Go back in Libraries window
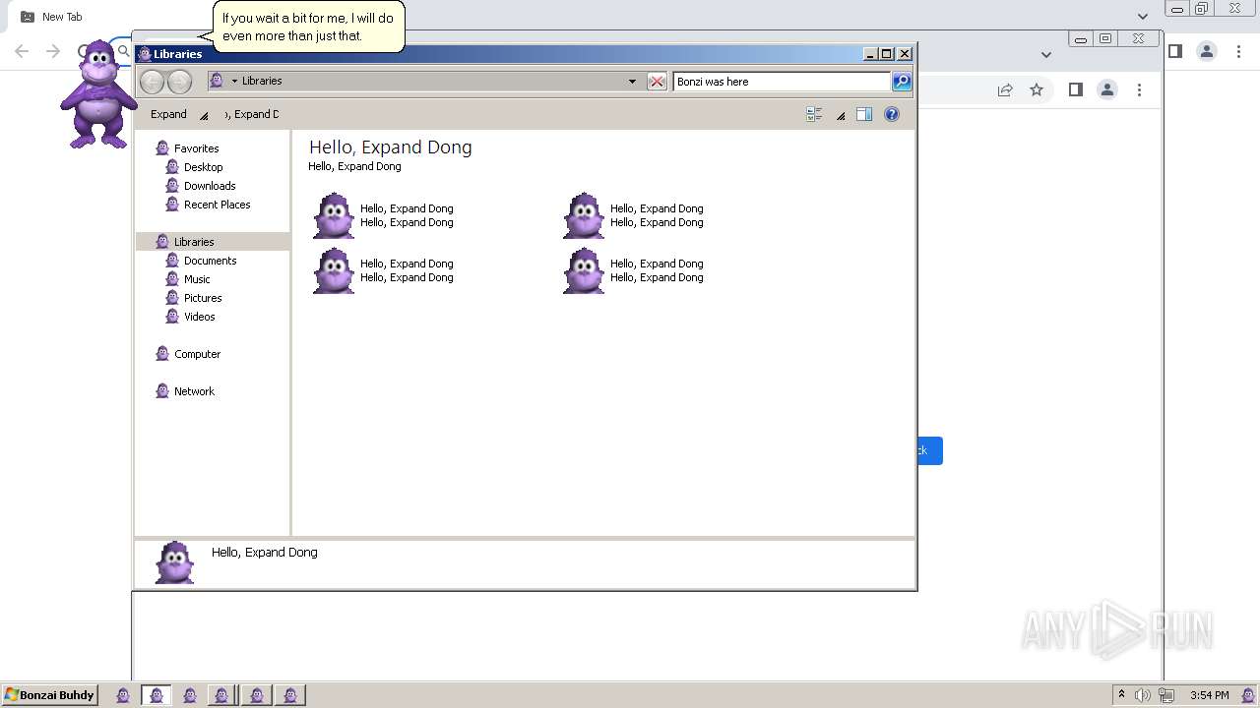 pyautogui.click(x=152, y=82)
